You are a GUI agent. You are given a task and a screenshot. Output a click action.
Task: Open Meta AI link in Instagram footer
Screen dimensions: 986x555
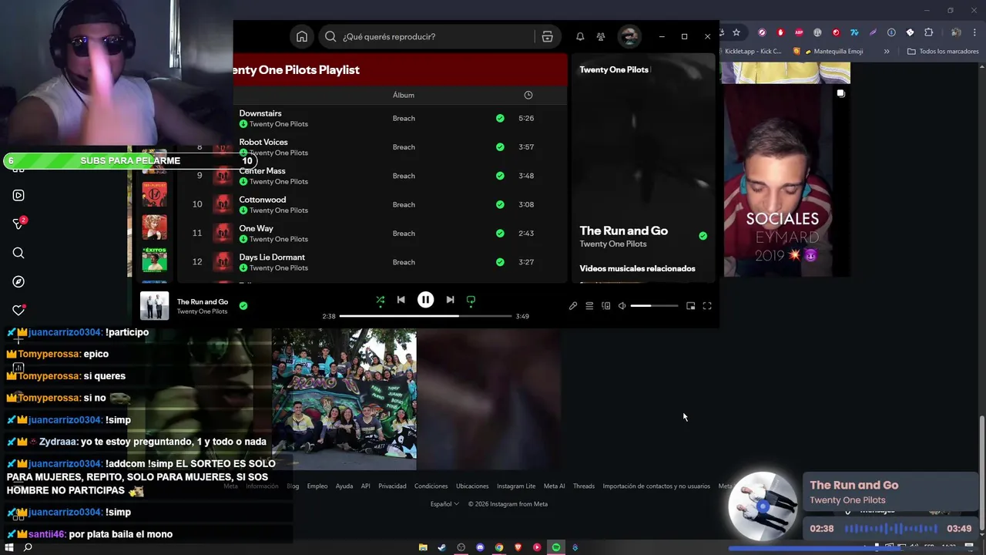click(x=555, y=486)
